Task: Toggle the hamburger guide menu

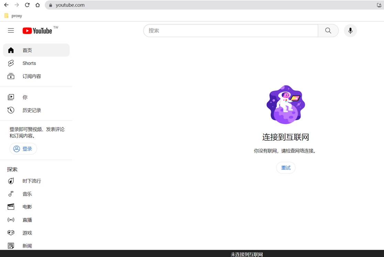Action: (11, 31)
